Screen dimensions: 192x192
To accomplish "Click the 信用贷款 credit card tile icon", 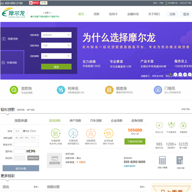I will coord(54,161).
